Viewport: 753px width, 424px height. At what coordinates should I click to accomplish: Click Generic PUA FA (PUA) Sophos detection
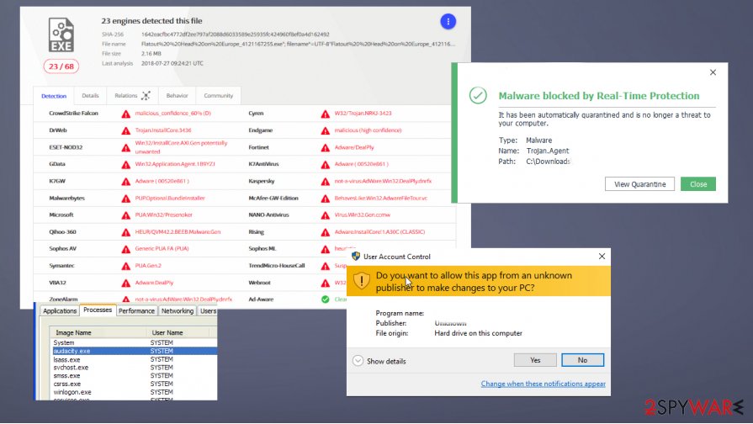(x=162, y=249)
